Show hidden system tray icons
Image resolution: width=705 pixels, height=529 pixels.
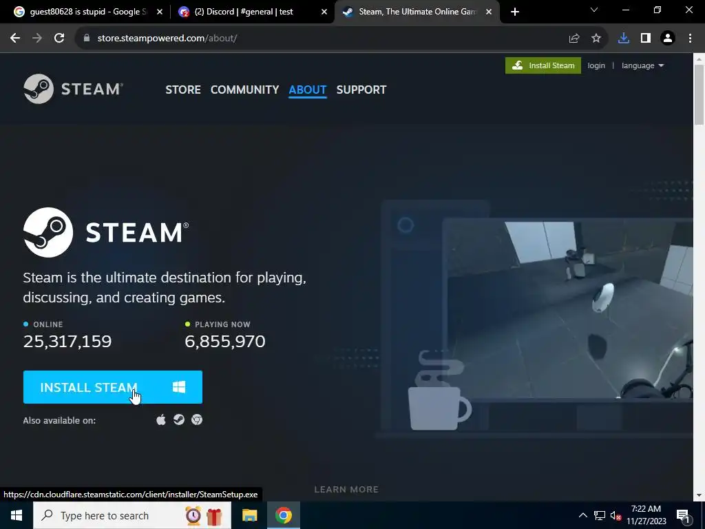click(x=582, y=515)
